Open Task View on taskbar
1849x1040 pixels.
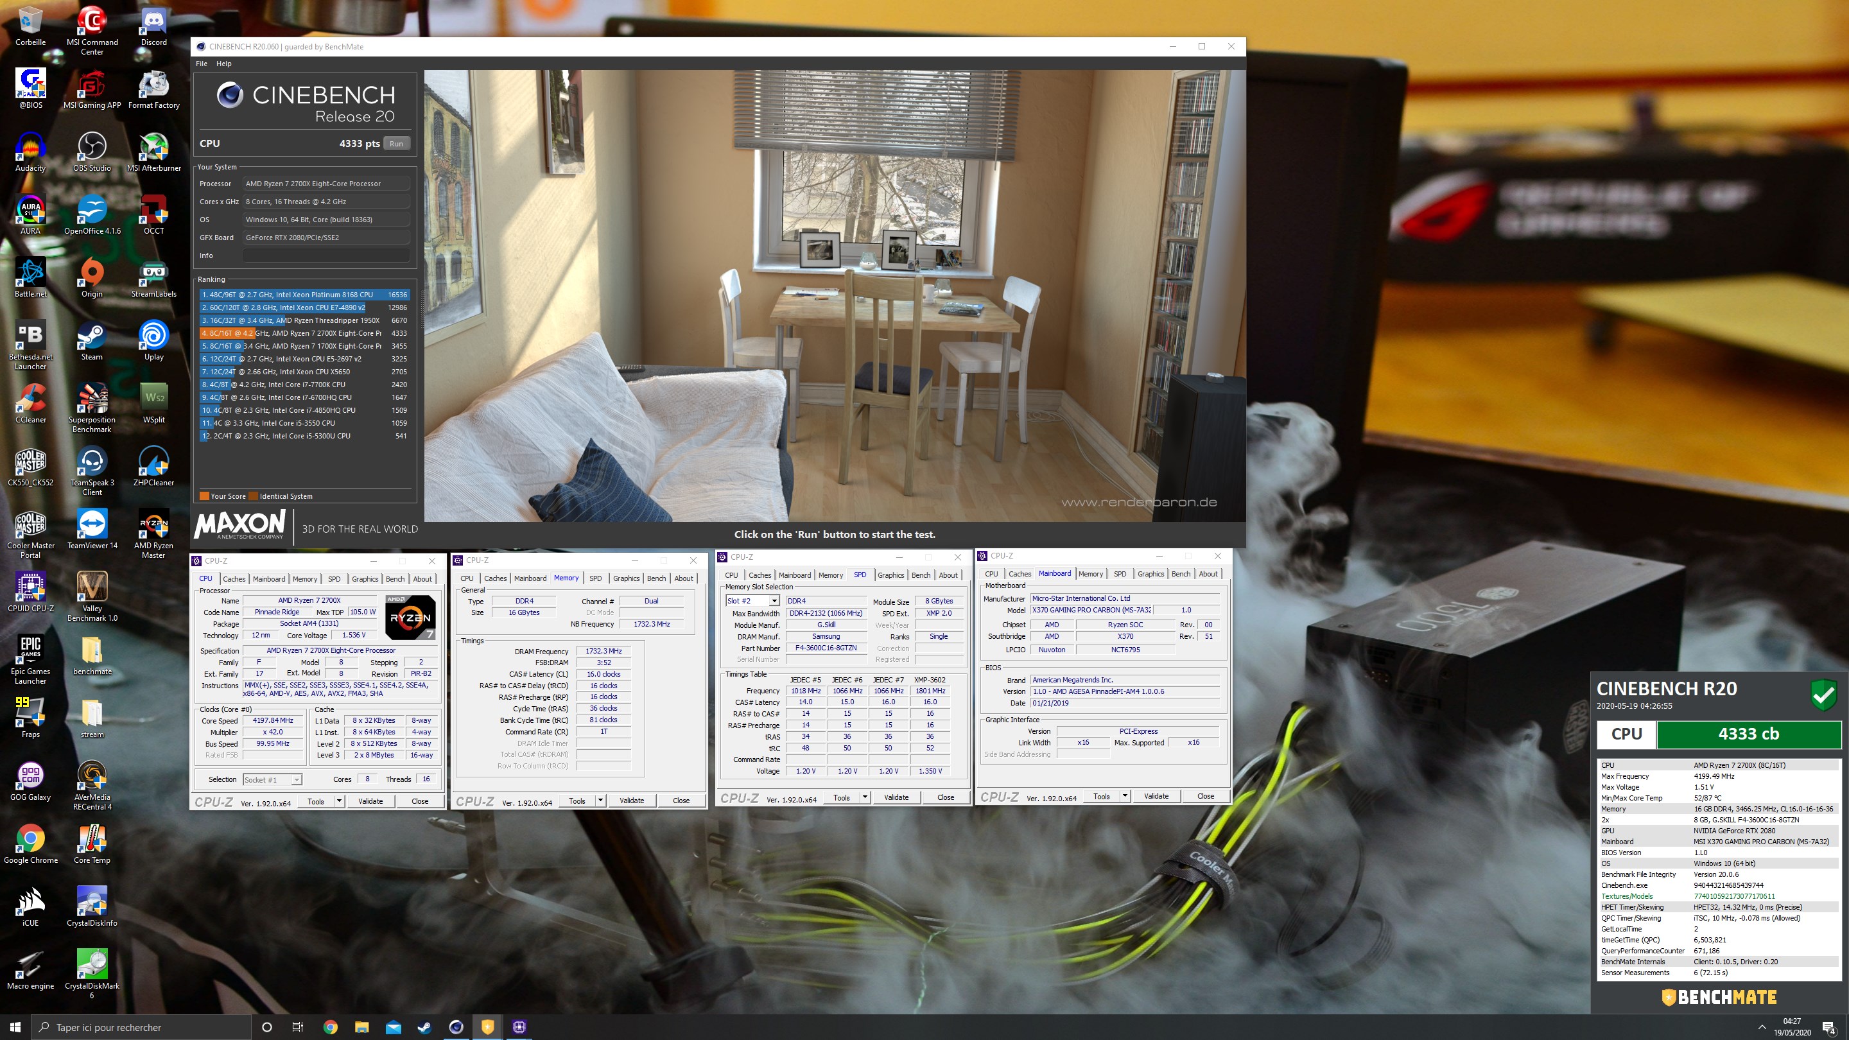pyautogui.click(x=298, y=1027)
